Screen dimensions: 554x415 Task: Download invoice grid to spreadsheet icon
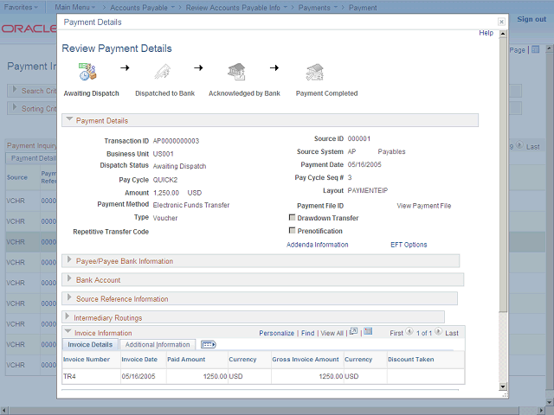pyautogui.click(x=368, y=332)
